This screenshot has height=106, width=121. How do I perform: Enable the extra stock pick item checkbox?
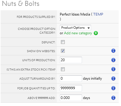63,69
